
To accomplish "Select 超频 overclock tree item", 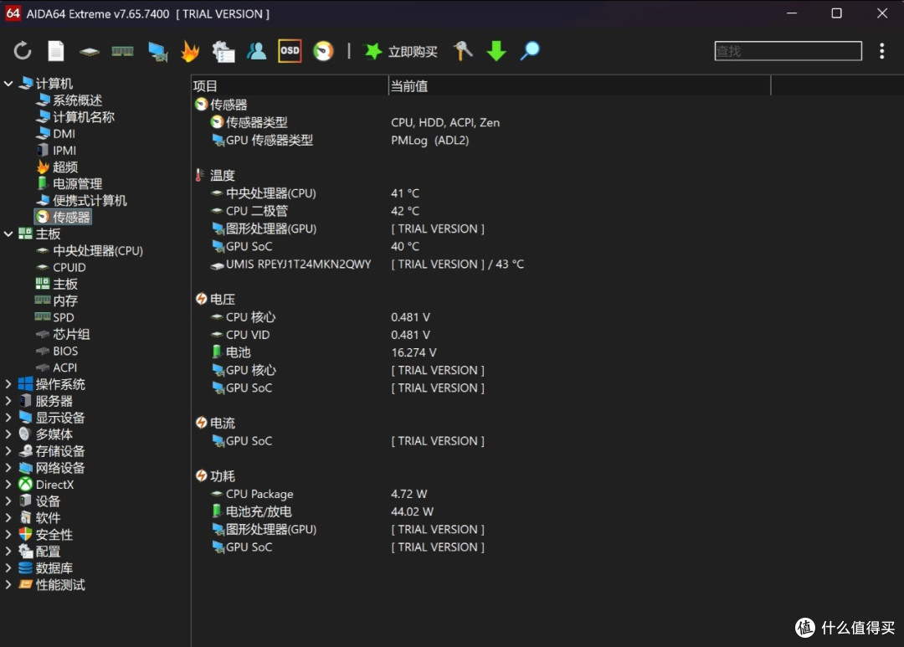I will tap(57, 167).
